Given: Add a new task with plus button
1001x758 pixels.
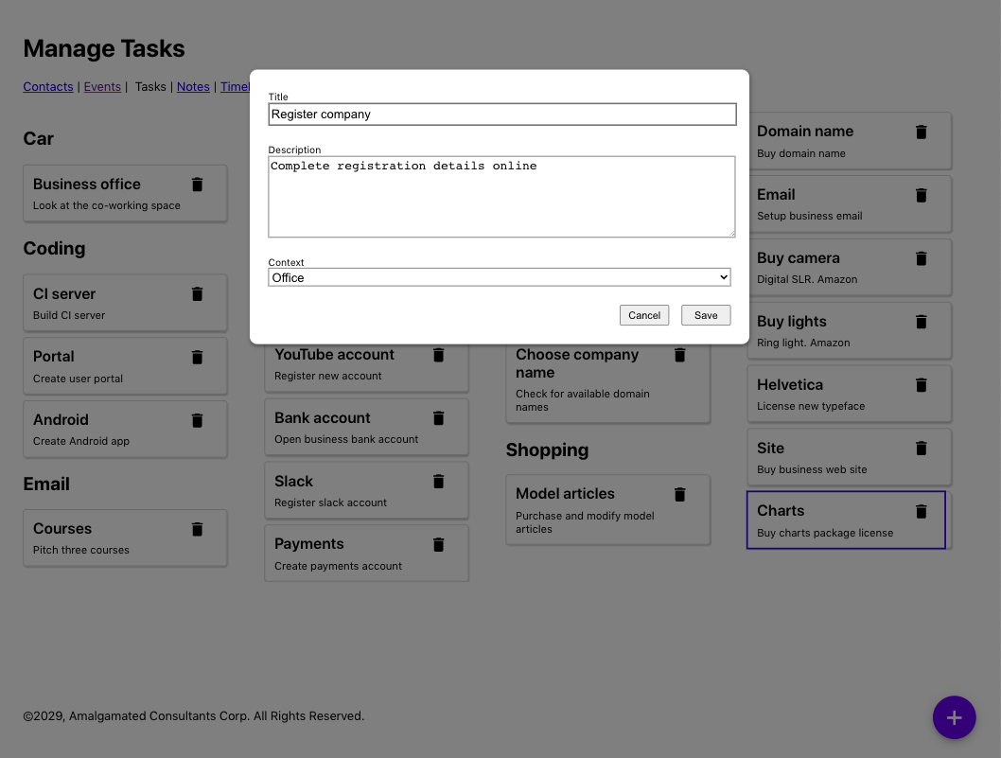Looking at the screenshot, I should [x=954, y=717].
